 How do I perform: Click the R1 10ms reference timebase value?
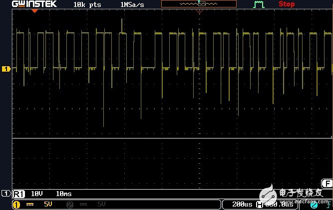pos(63,193)
